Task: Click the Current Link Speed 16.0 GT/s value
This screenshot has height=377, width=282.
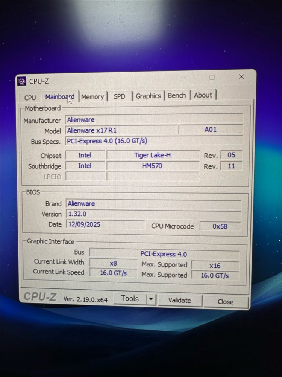Action: (x=113, y=273)
